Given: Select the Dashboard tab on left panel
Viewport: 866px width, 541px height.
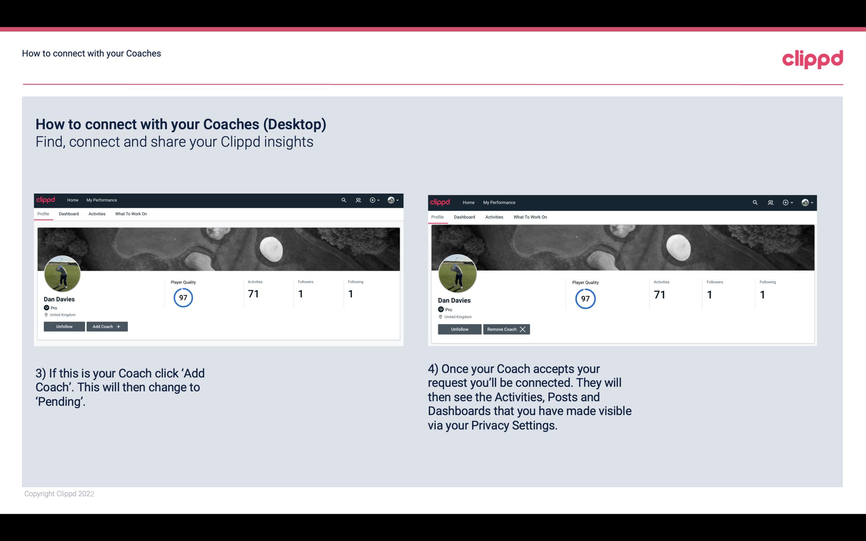Looking at the screenshot, I should pyautogui.click(x=69, y=214).
